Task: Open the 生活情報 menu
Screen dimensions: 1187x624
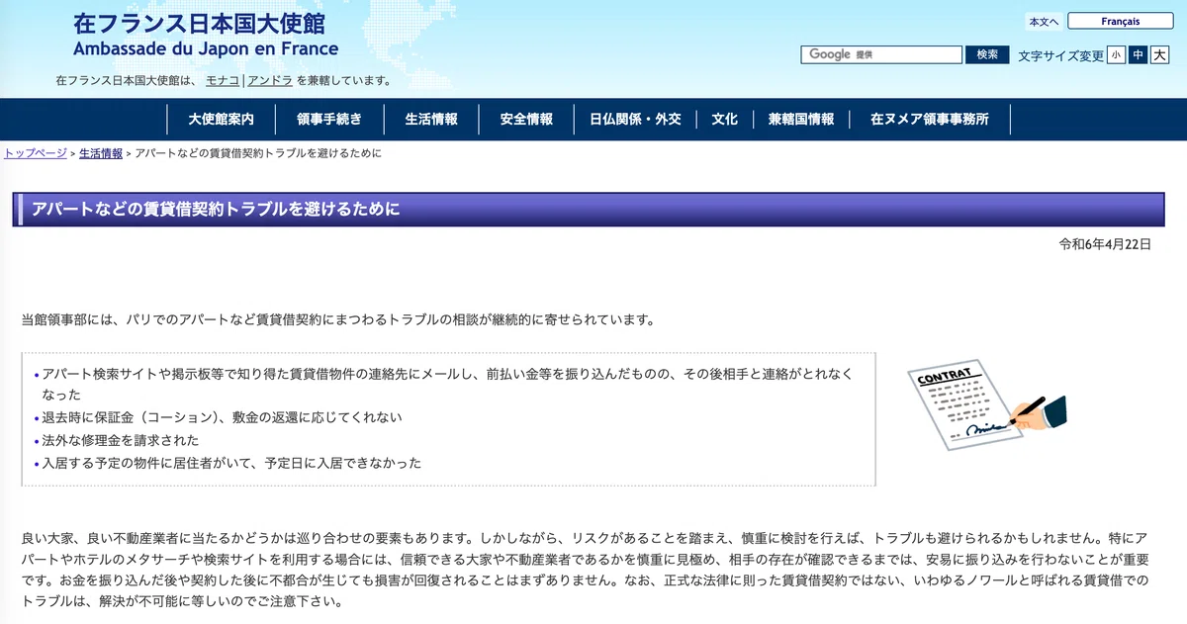Action: 431,120
